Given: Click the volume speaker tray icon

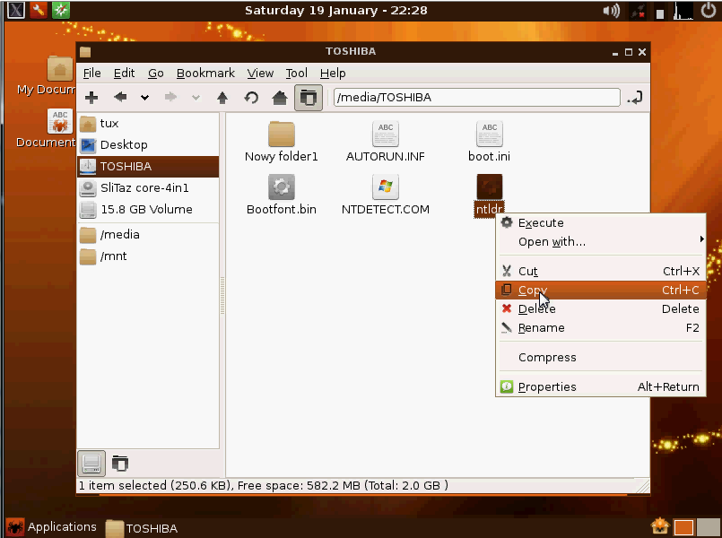Looking at the screenshot, I should 612,10.
